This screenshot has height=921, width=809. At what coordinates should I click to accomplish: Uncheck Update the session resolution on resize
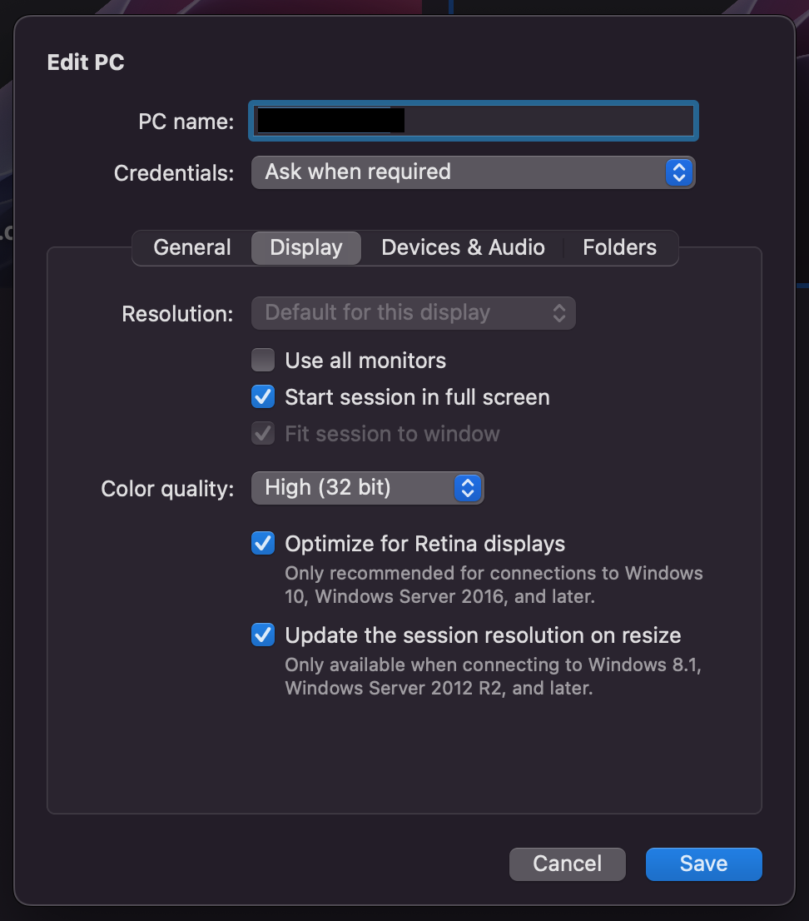[x=263, y=635]
